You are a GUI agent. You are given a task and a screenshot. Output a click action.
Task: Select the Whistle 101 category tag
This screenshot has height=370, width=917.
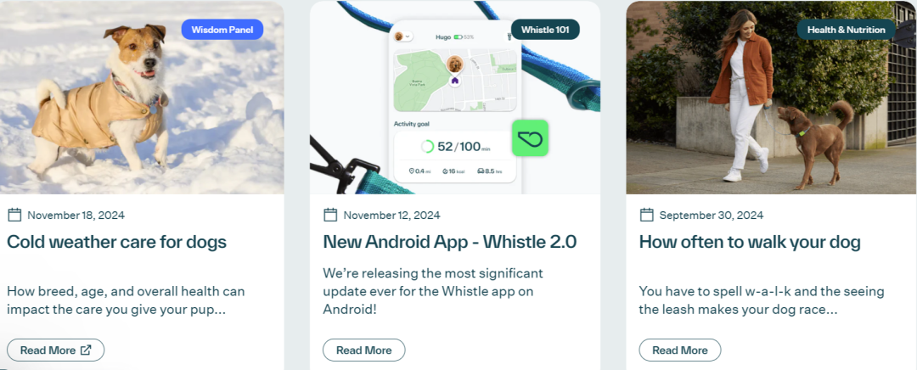tap(545, 29)
